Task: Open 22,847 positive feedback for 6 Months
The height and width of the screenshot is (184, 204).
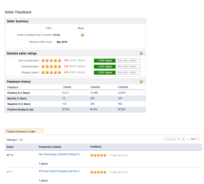Action: point(122,93)
